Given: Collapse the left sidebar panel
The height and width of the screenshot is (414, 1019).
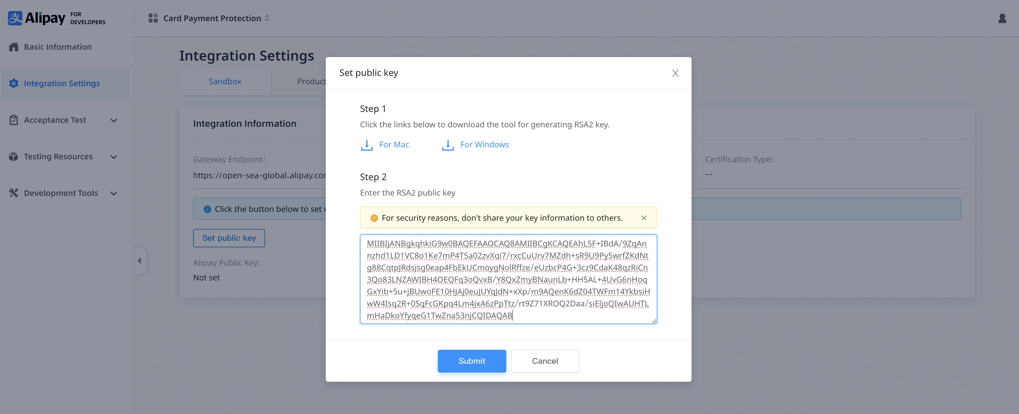Looking at the screenshot, I should [x=140, y=261].
